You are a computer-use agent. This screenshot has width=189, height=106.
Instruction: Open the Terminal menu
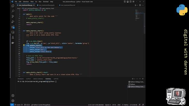click(46, 2)
